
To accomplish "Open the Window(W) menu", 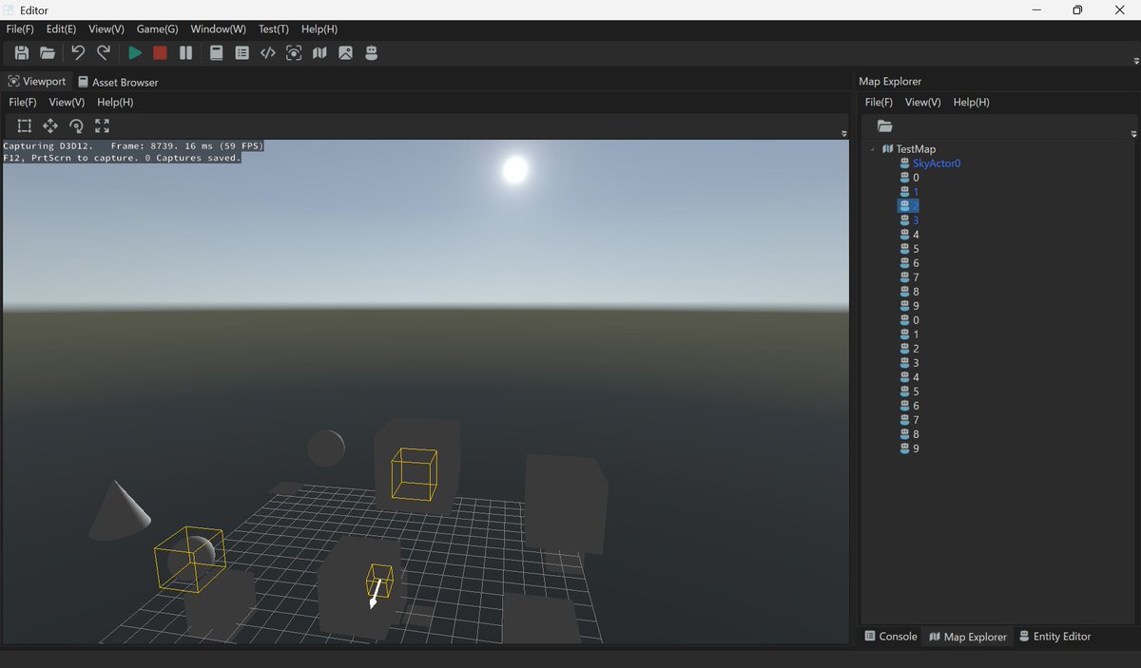I will pyautogui.click(x=218, y=29).
